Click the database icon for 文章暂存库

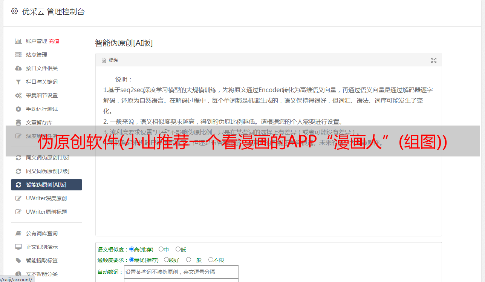point(18,123)
